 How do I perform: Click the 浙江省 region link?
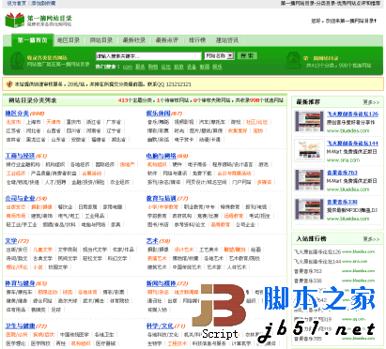(93, 122)
